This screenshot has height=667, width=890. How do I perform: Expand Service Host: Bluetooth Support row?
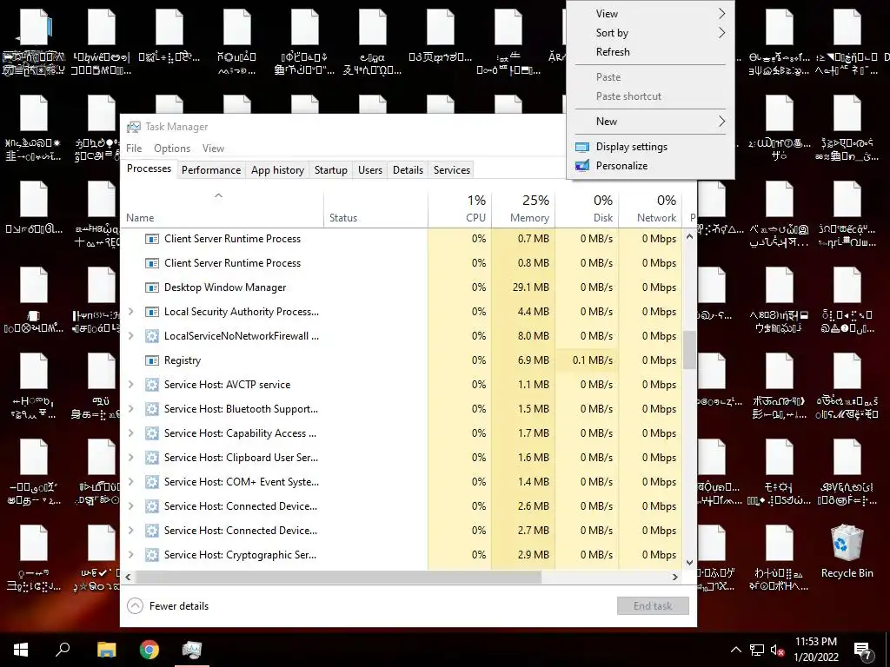point(131,409)
